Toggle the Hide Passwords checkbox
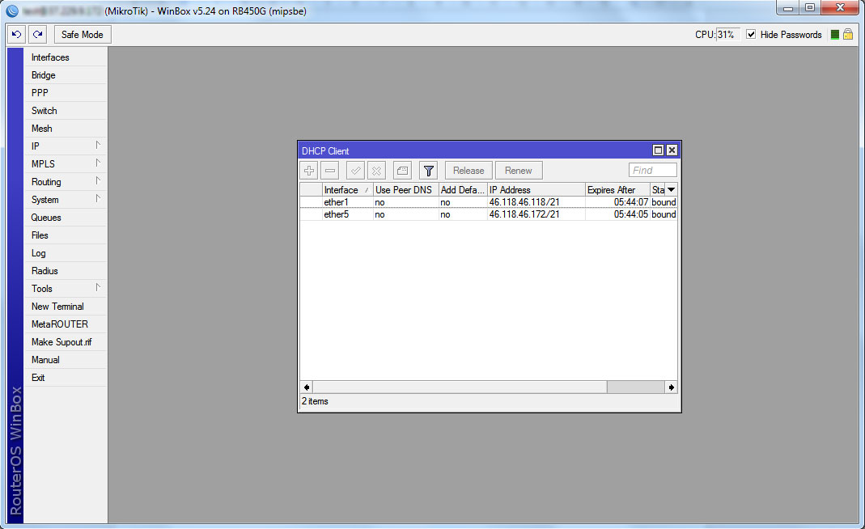 point(751,35)
